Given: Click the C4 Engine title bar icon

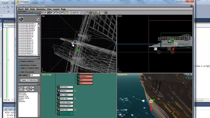Looking at the screenshot, I should pos(17,2).
